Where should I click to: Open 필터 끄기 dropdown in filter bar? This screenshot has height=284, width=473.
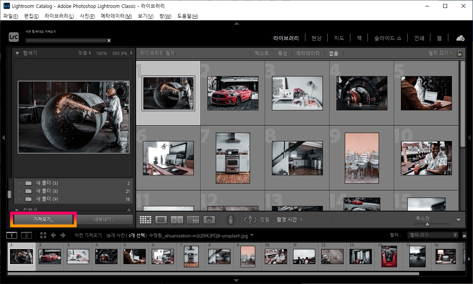pos(440,53)
